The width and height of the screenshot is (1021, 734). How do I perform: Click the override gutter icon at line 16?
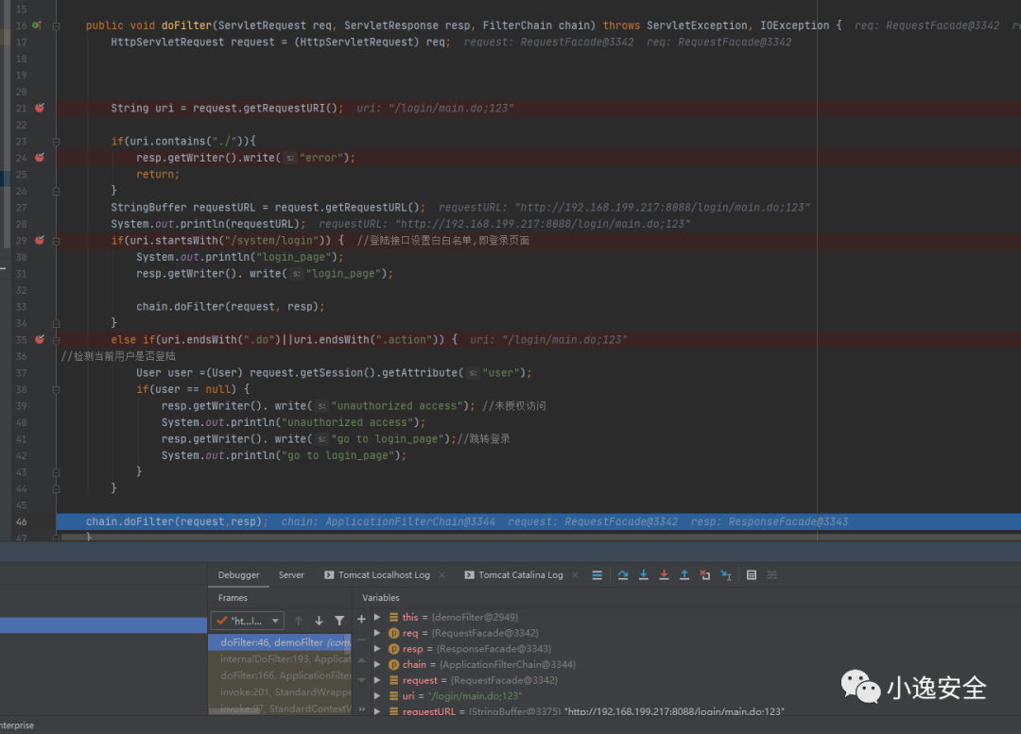37,26
